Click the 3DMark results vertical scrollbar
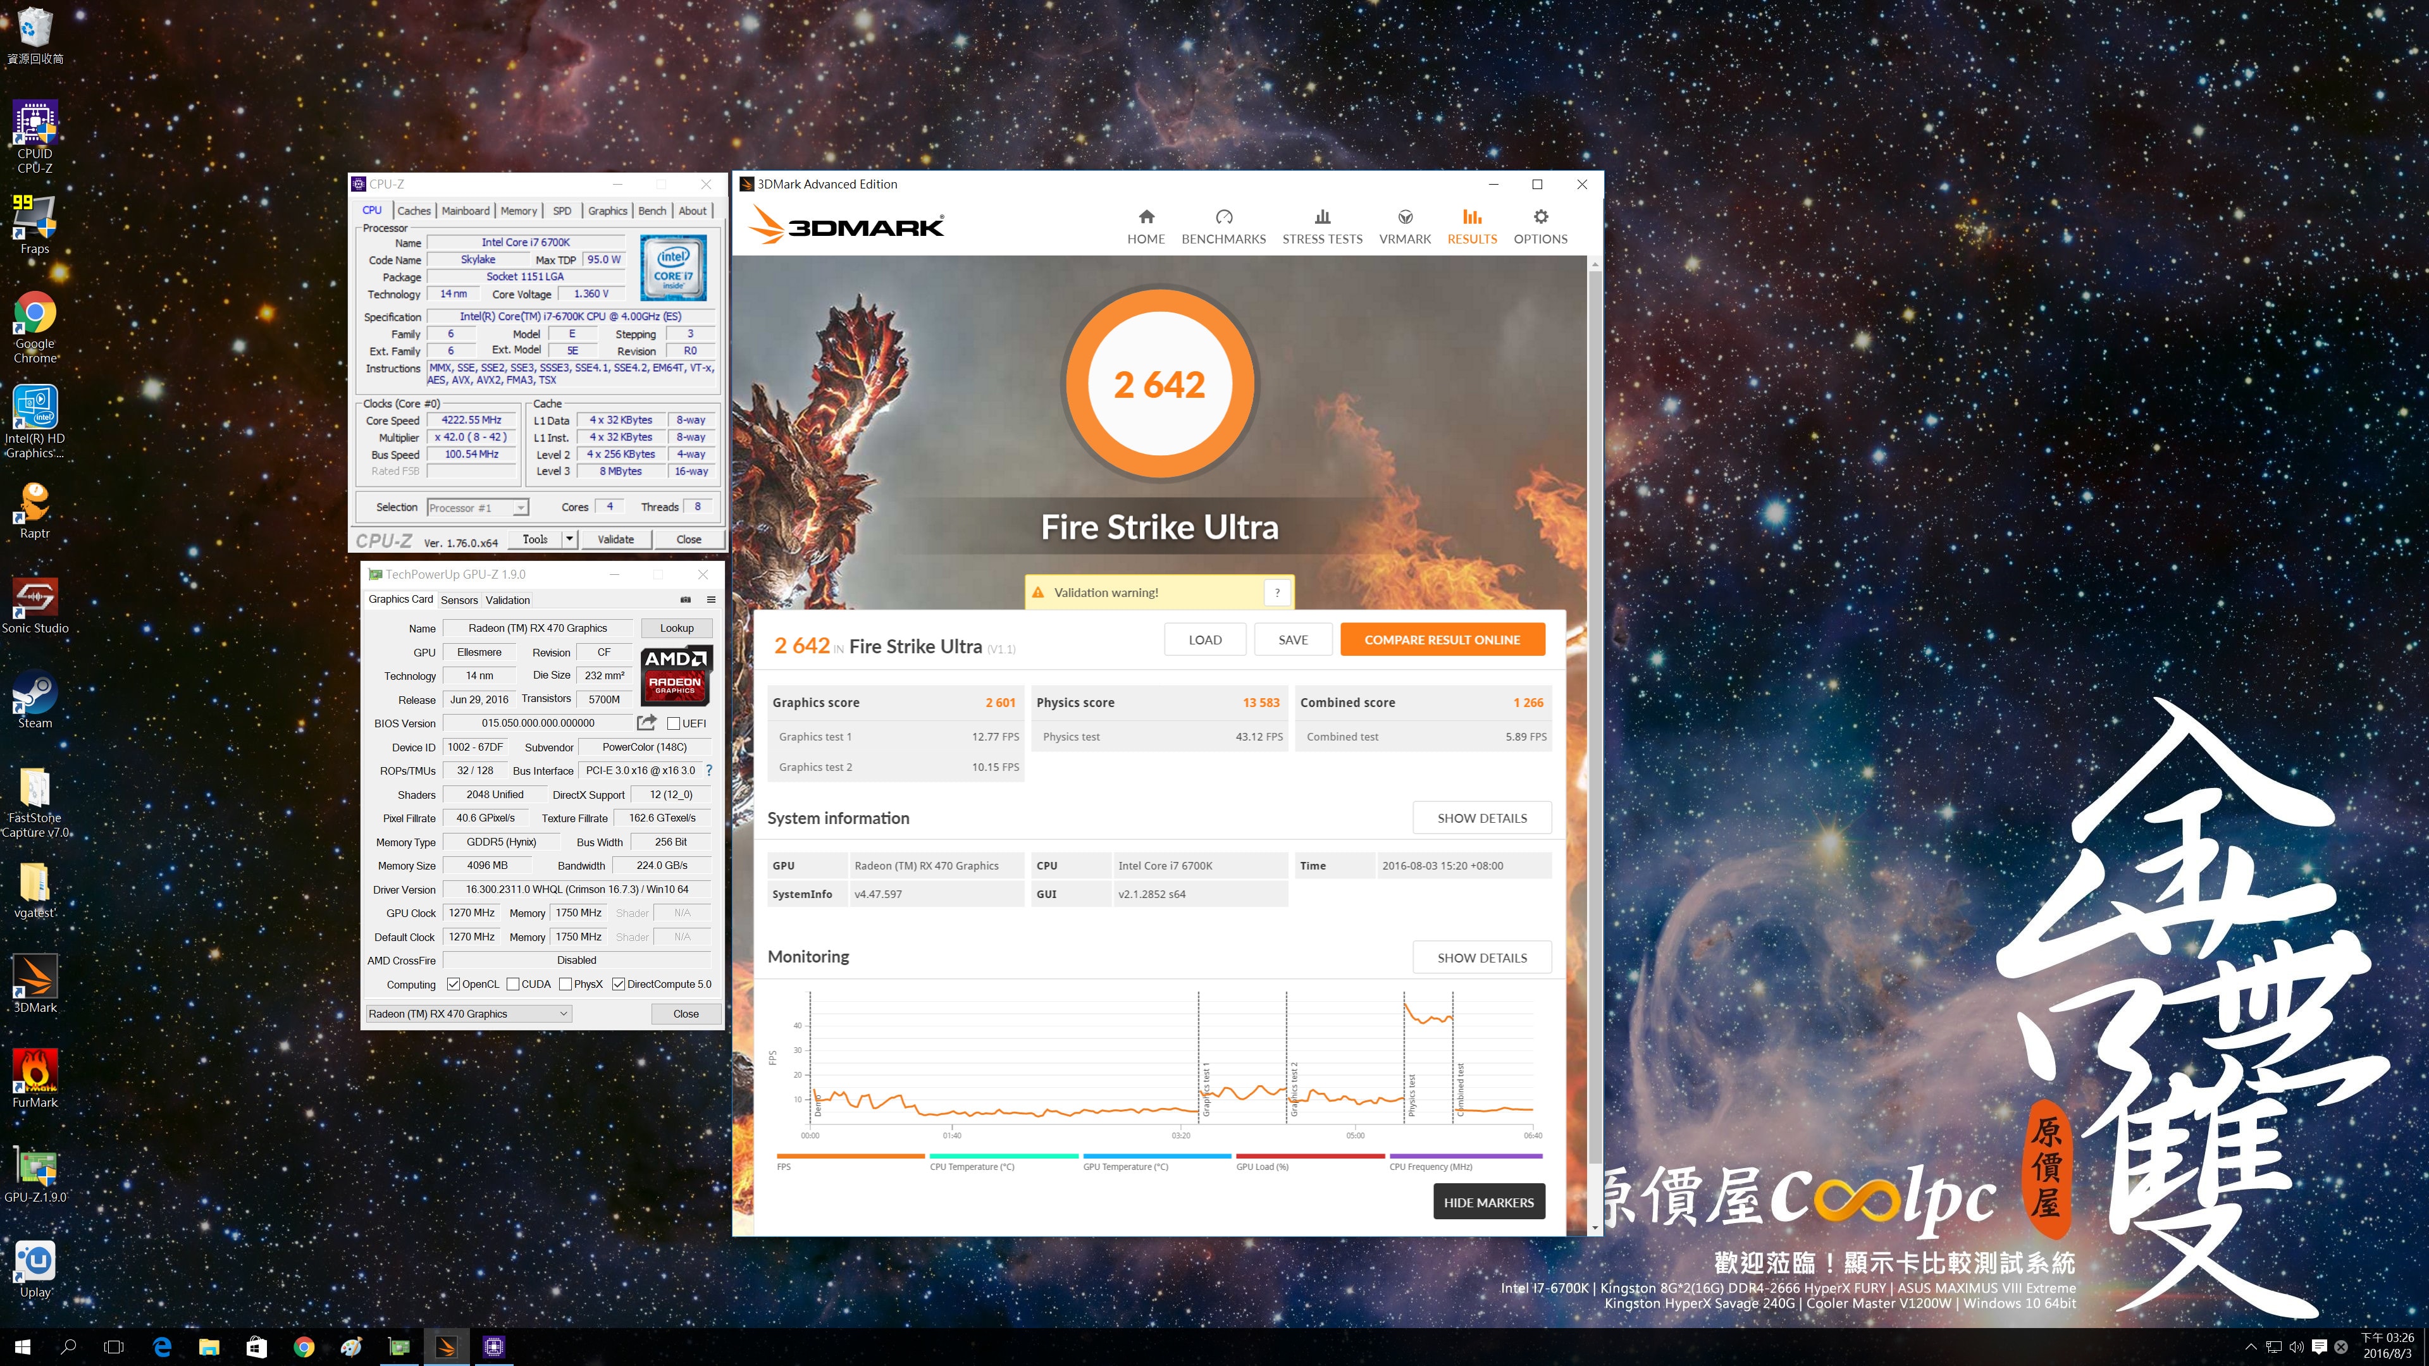The height and width of the screenshot is (1366, 2429). [x=1595, y=717]
